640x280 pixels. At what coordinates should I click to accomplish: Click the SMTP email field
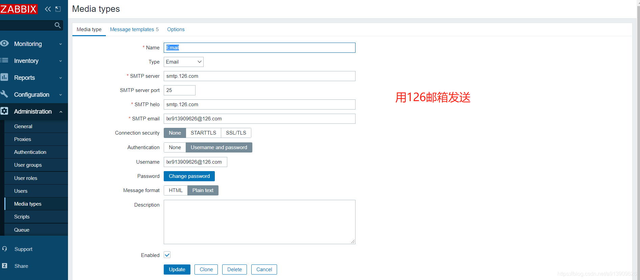(x=259, y=119)
